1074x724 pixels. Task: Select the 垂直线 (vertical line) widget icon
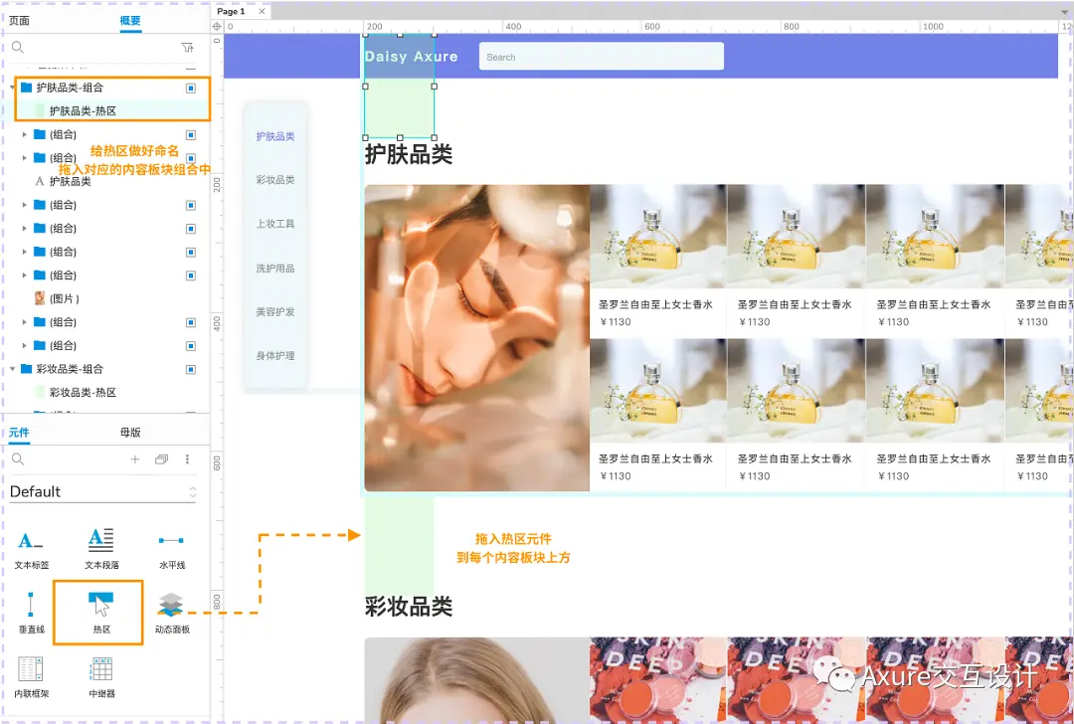(30, 607)
